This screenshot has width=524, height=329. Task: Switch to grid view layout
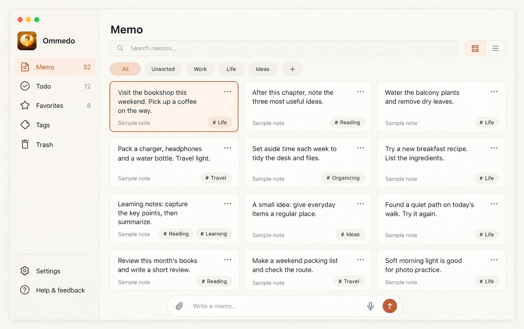pyautogui.click(x=475, y=48)
